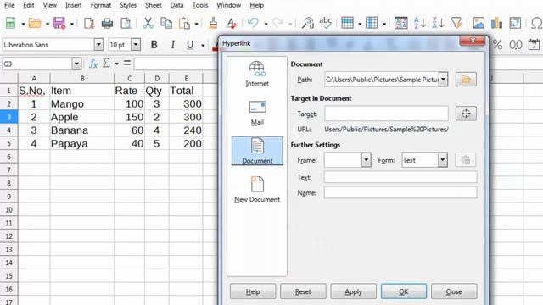Screen dimensions: 543x305
Task: Insert Chart using chart icon
Action: click(496, 23)
